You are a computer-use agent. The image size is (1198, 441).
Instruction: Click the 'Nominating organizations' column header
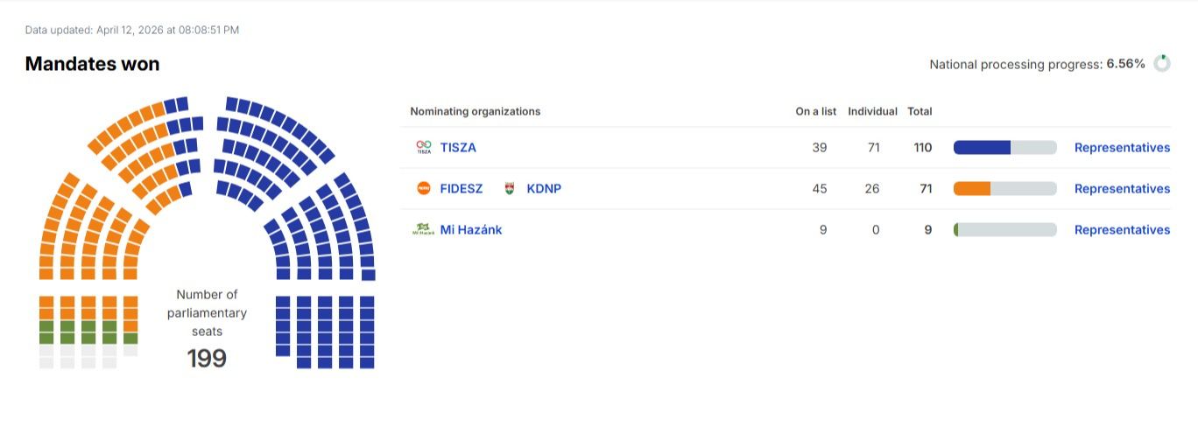(475, 111)
